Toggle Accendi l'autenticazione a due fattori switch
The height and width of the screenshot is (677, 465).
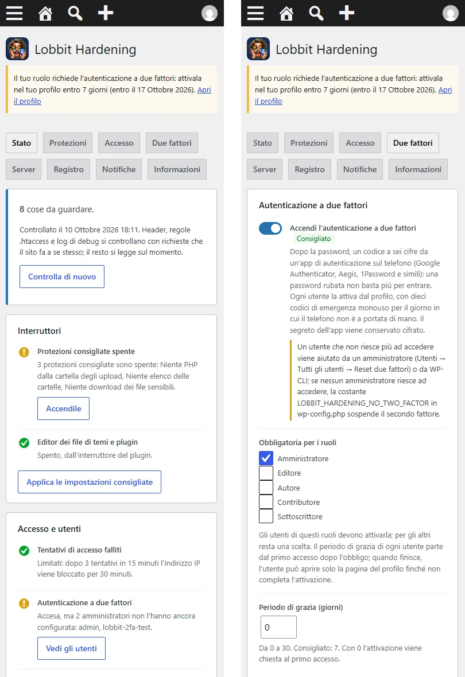[270, 228]
